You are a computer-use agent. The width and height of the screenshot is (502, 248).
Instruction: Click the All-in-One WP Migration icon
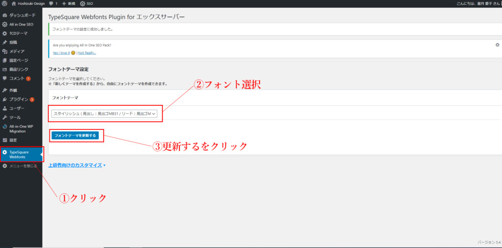point(4,126)
